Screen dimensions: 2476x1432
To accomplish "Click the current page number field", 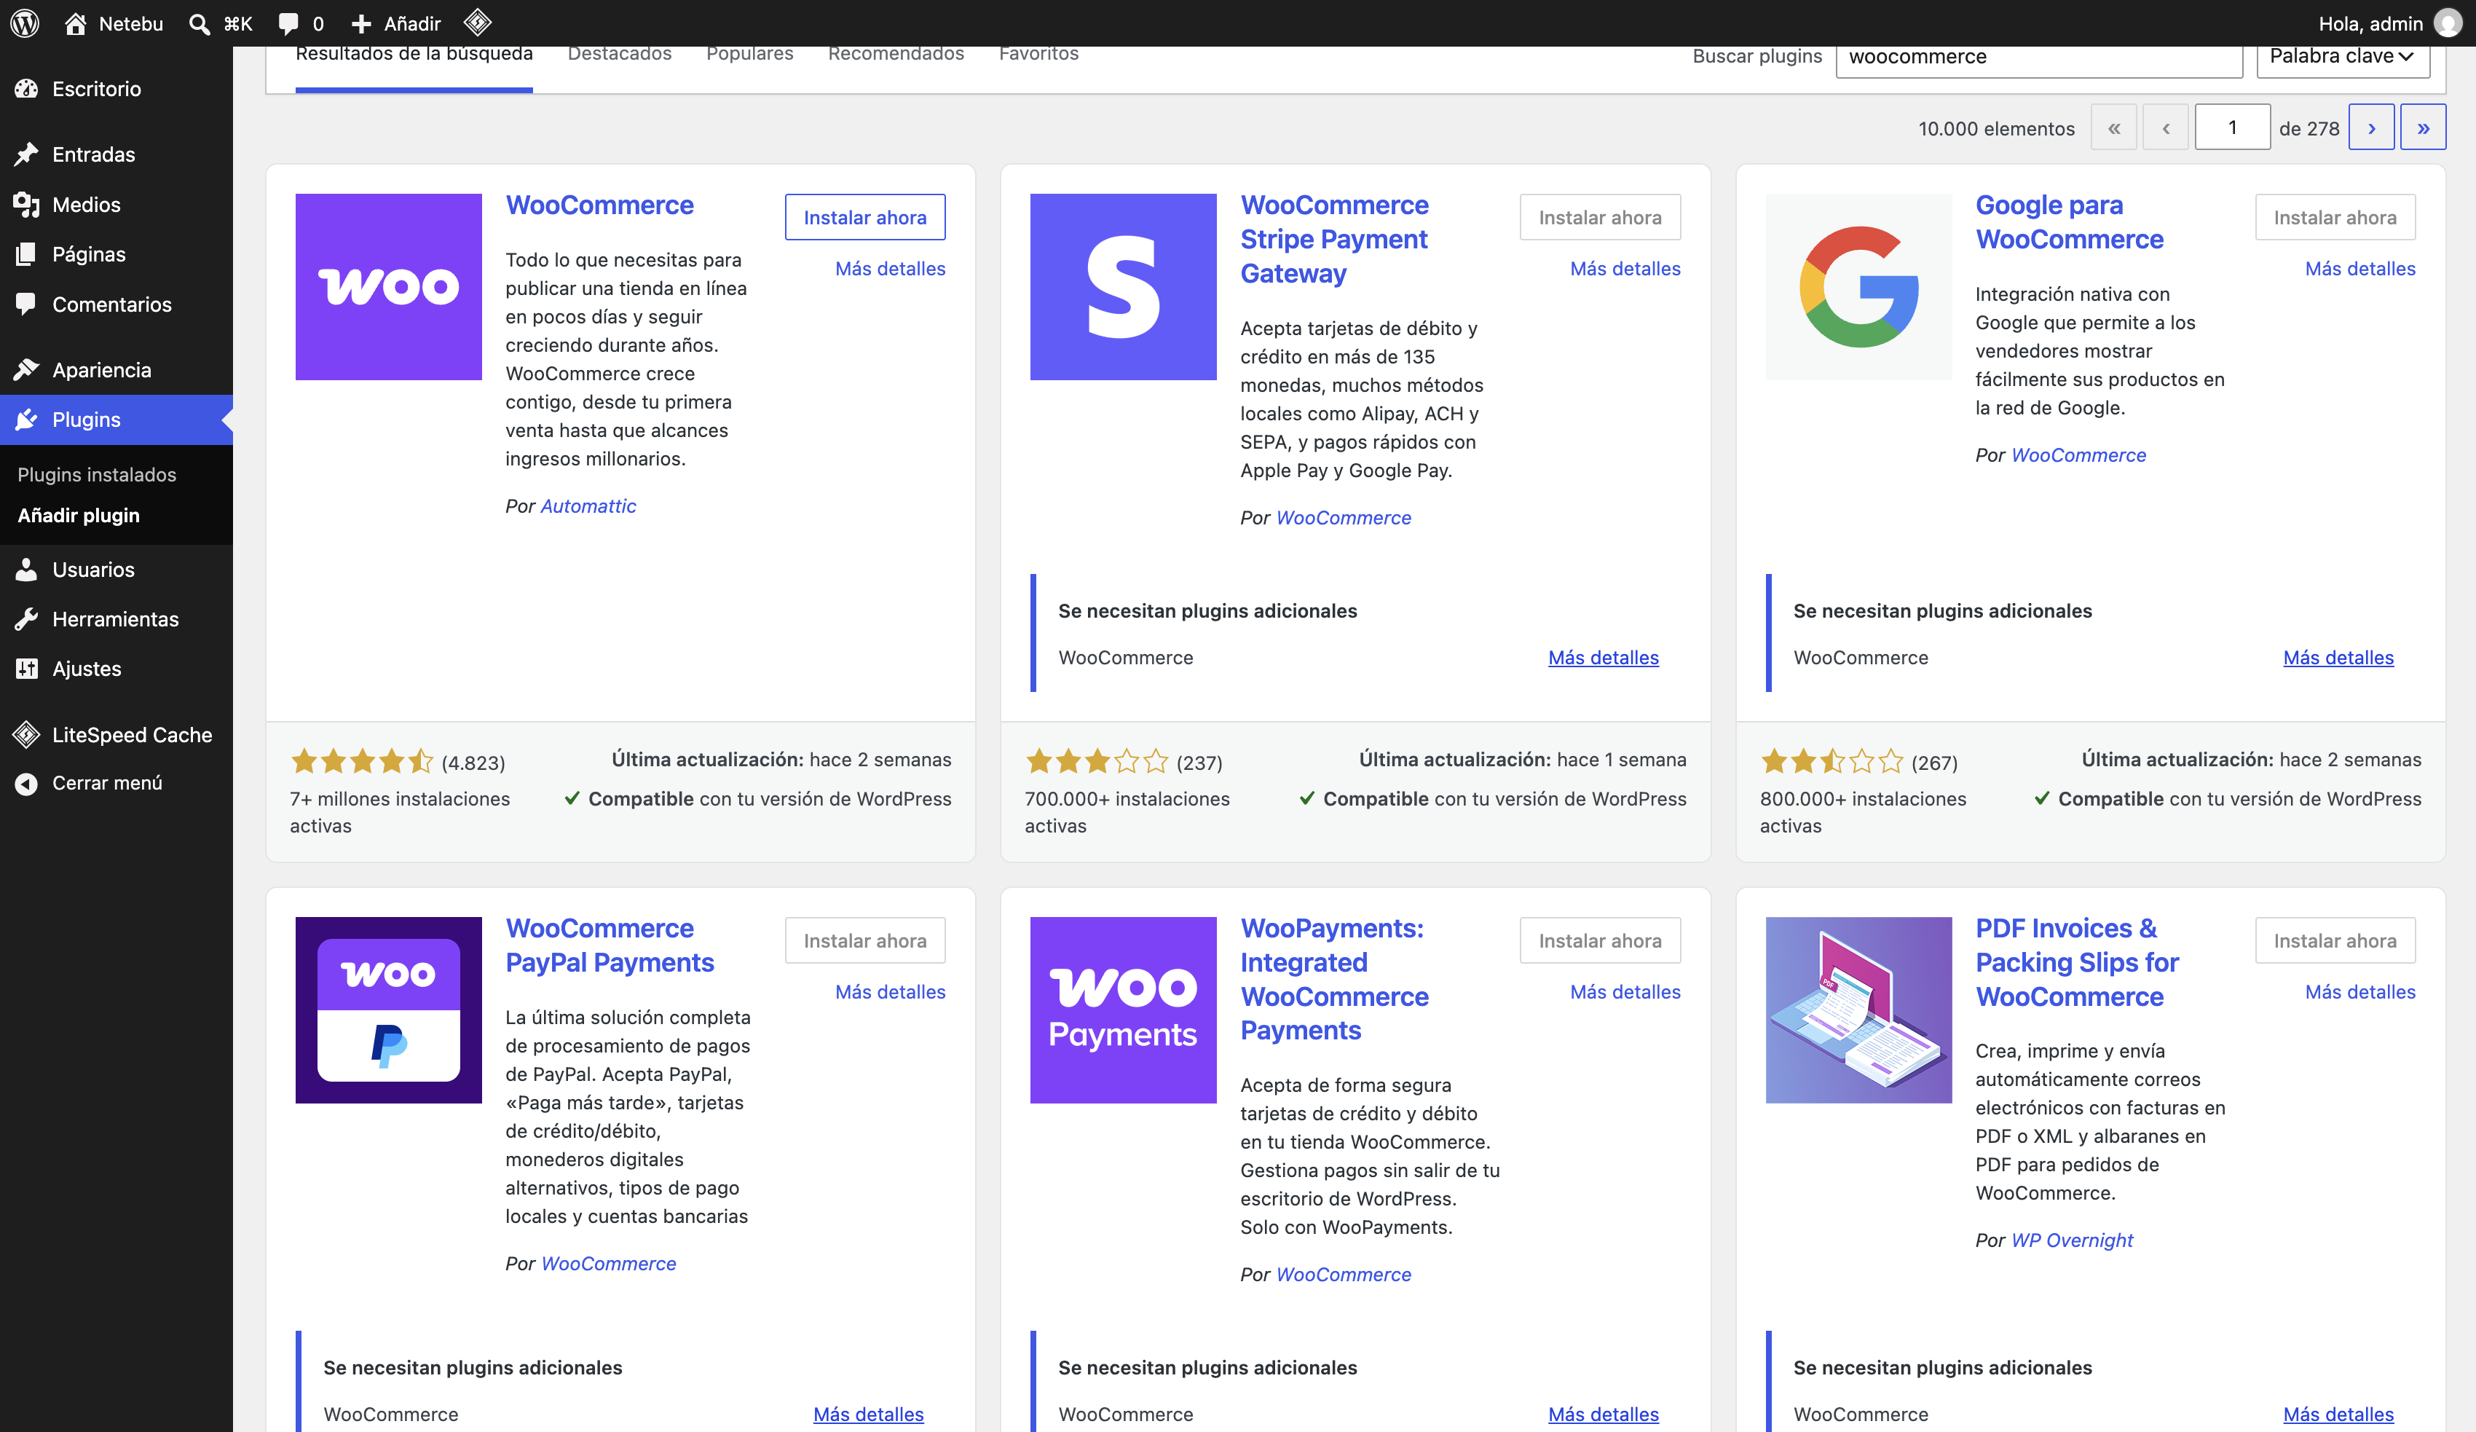I will 2231,127.
